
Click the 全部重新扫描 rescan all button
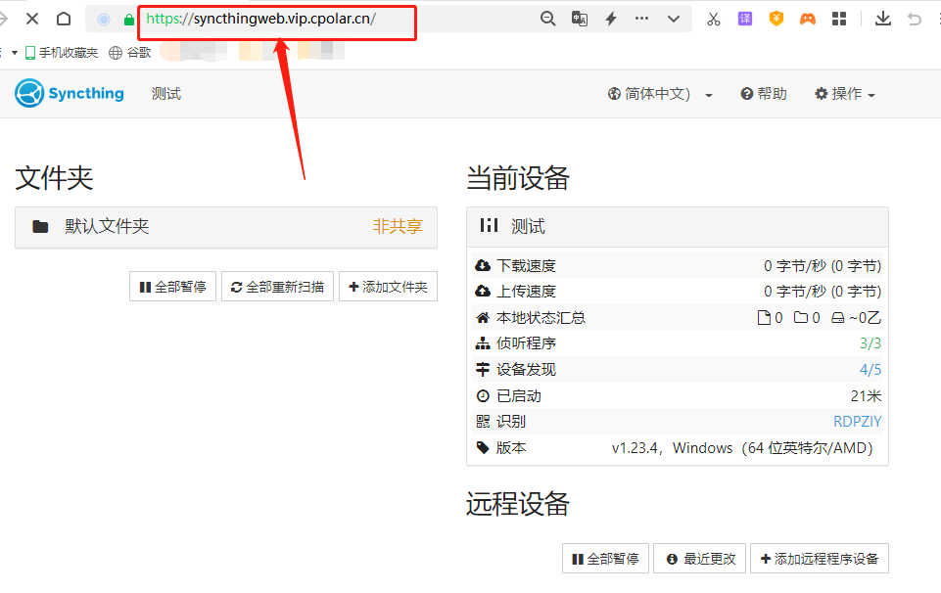tap(277, 287)
